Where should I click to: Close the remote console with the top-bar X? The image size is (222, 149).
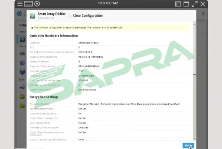pyautogui.click(x=203, y=4)
